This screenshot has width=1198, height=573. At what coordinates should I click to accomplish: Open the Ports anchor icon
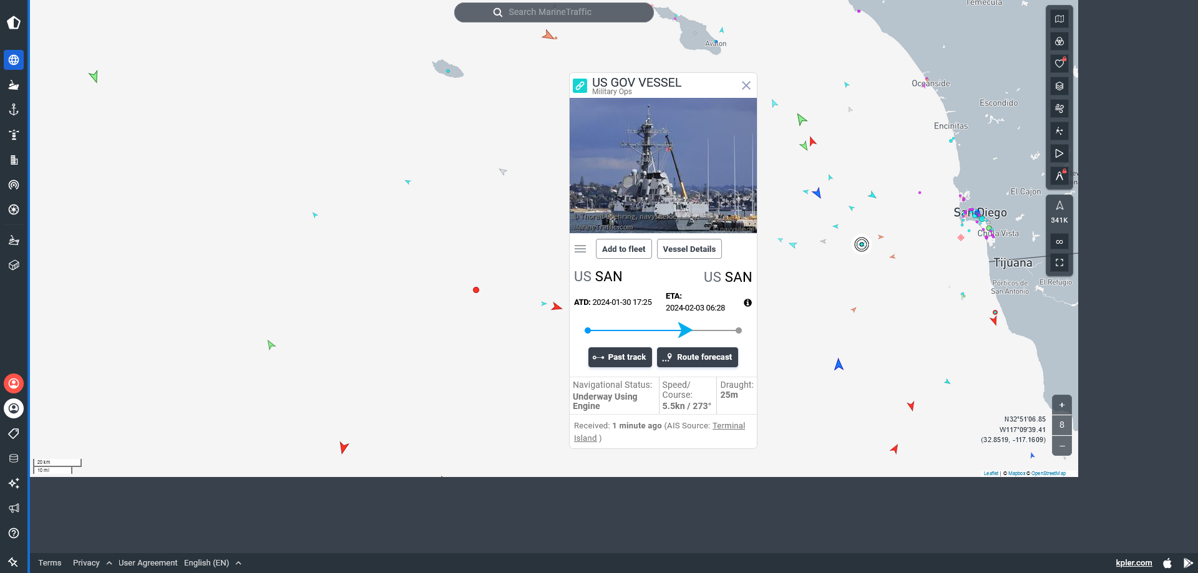pos(14,110)
